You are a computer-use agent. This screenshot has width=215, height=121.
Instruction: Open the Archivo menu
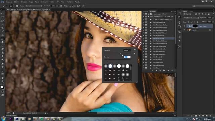pos(9,2)
